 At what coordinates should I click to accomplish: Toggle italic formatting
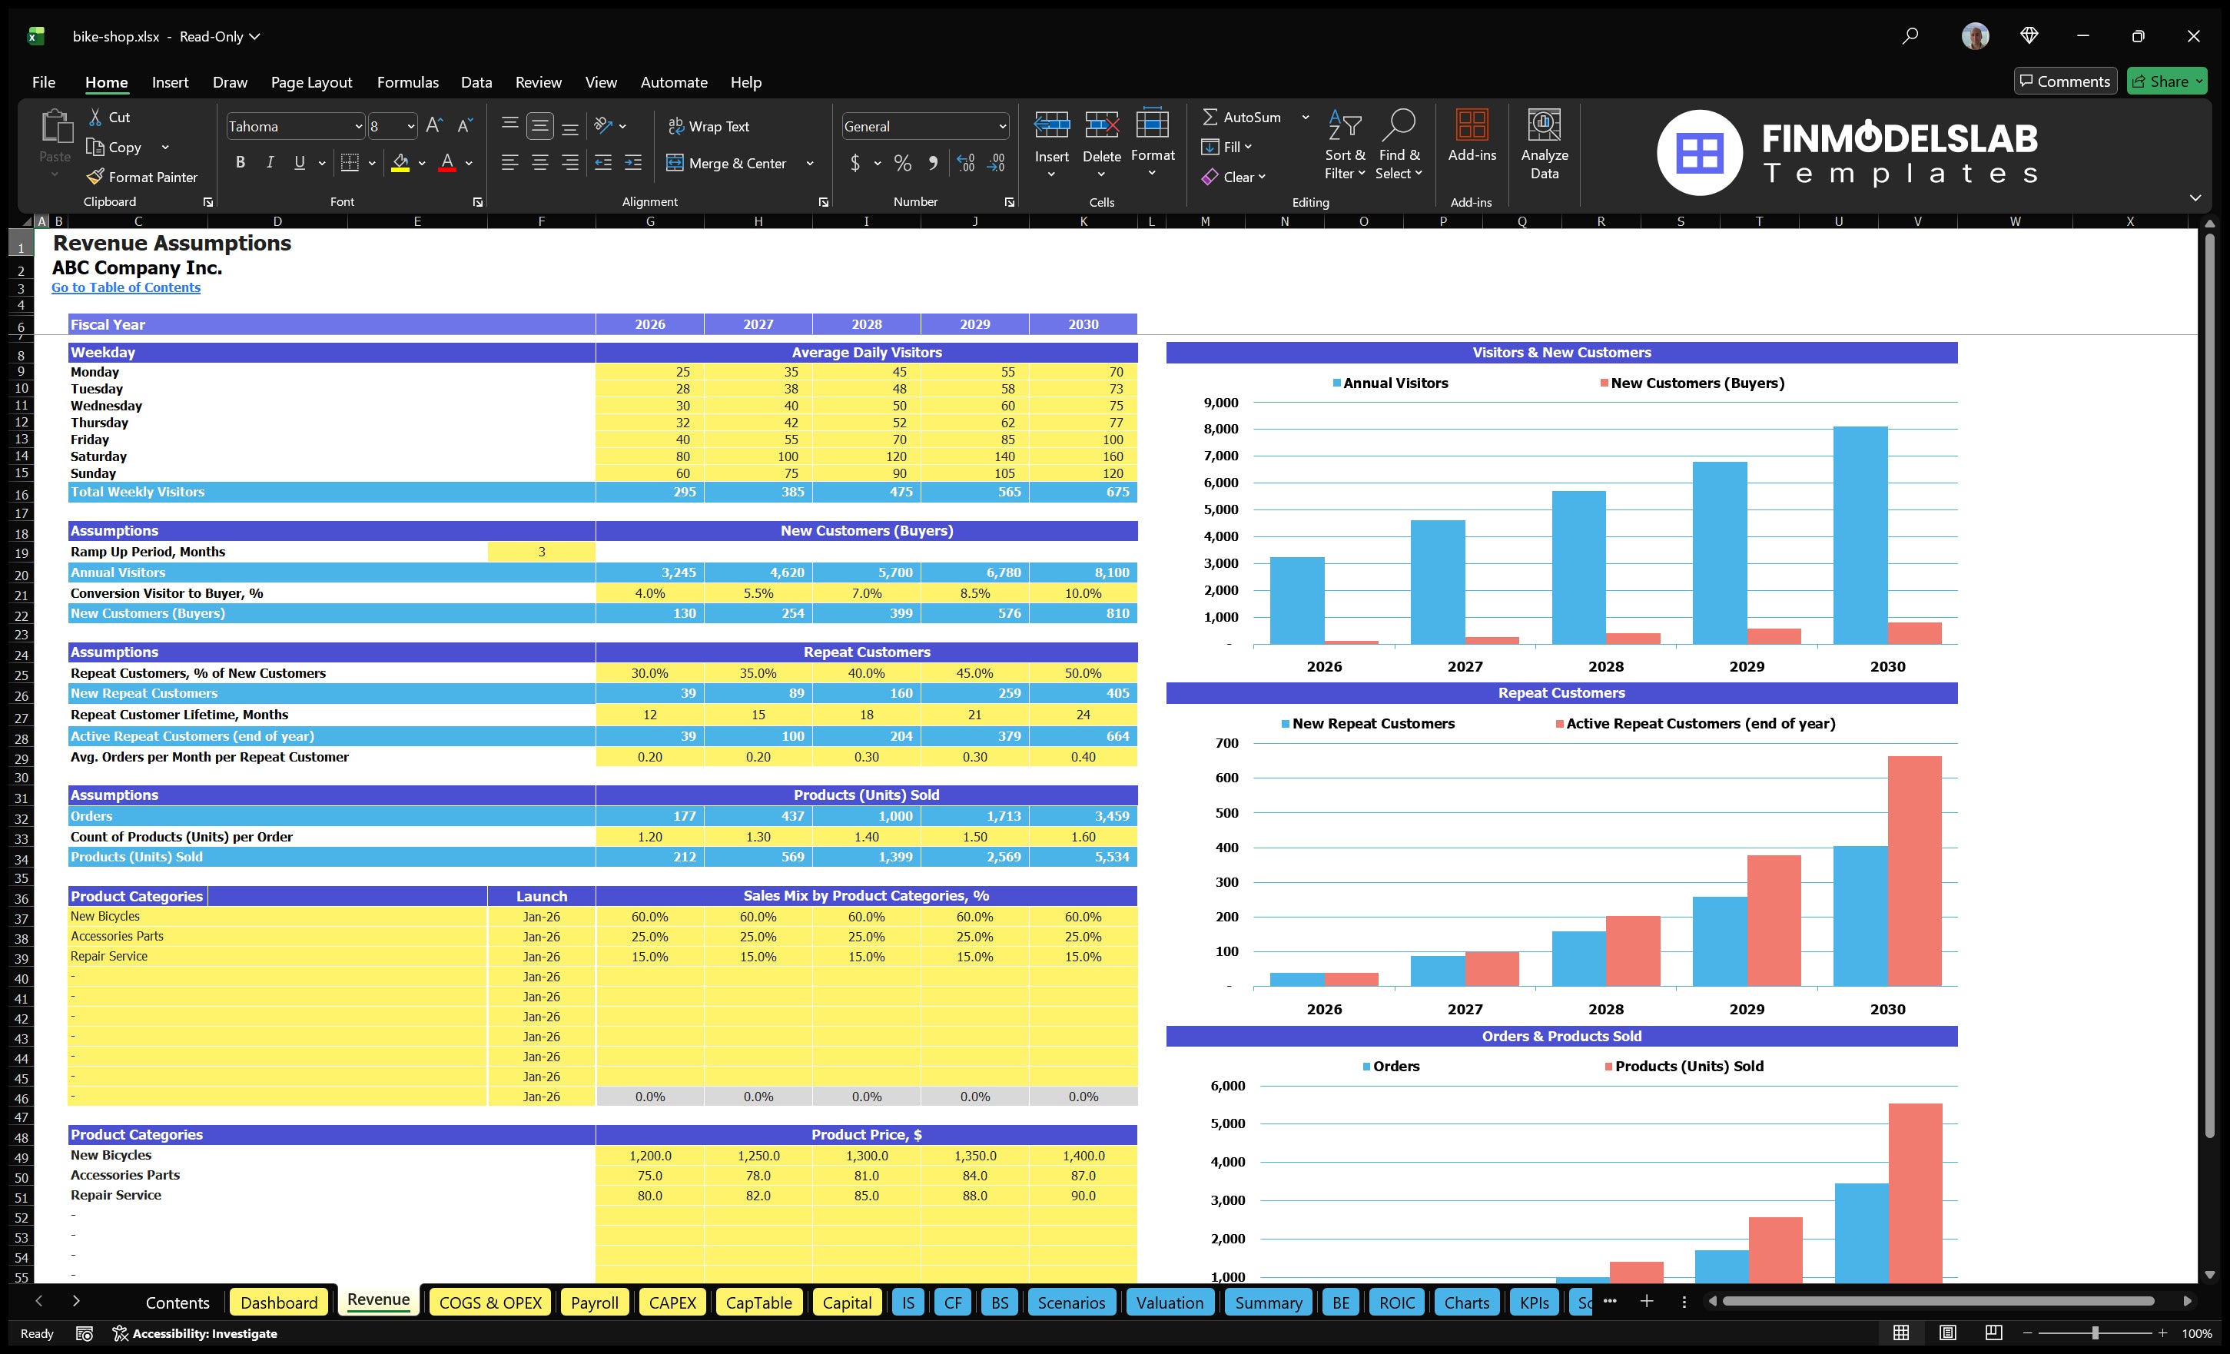pos(269,163)
